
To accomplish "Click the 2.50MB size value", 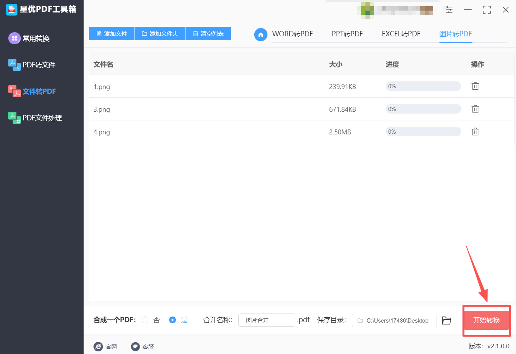I will [x=340, y=132].
